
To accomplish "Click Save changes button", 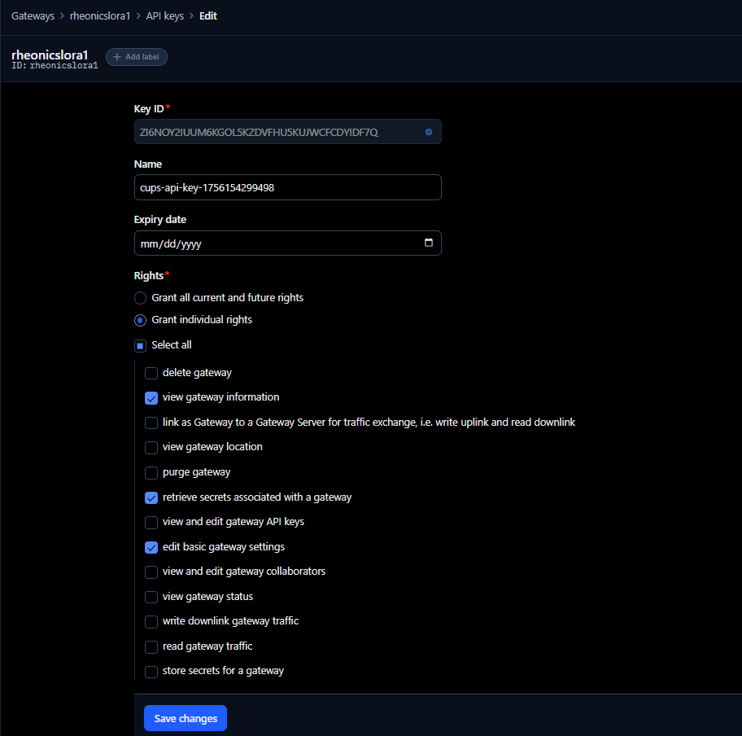I will (x=185, y=718).
